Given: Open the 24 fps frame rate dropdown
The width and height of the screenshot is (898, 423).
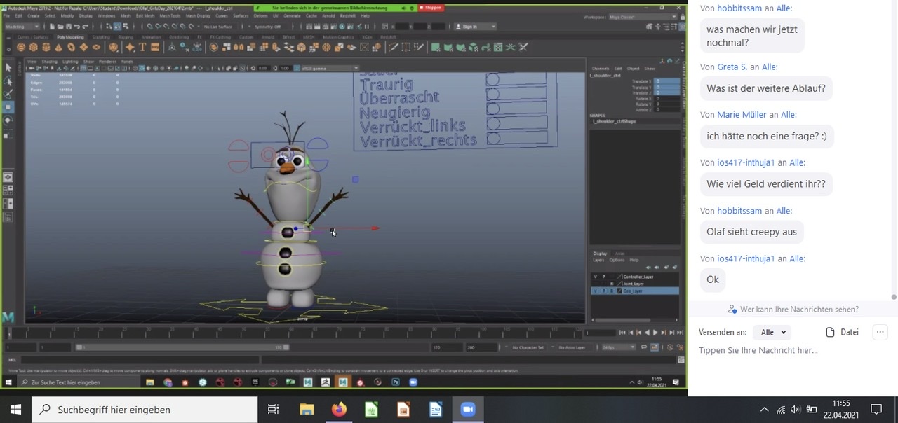Looking at the screenshot, I should point(619,347).
